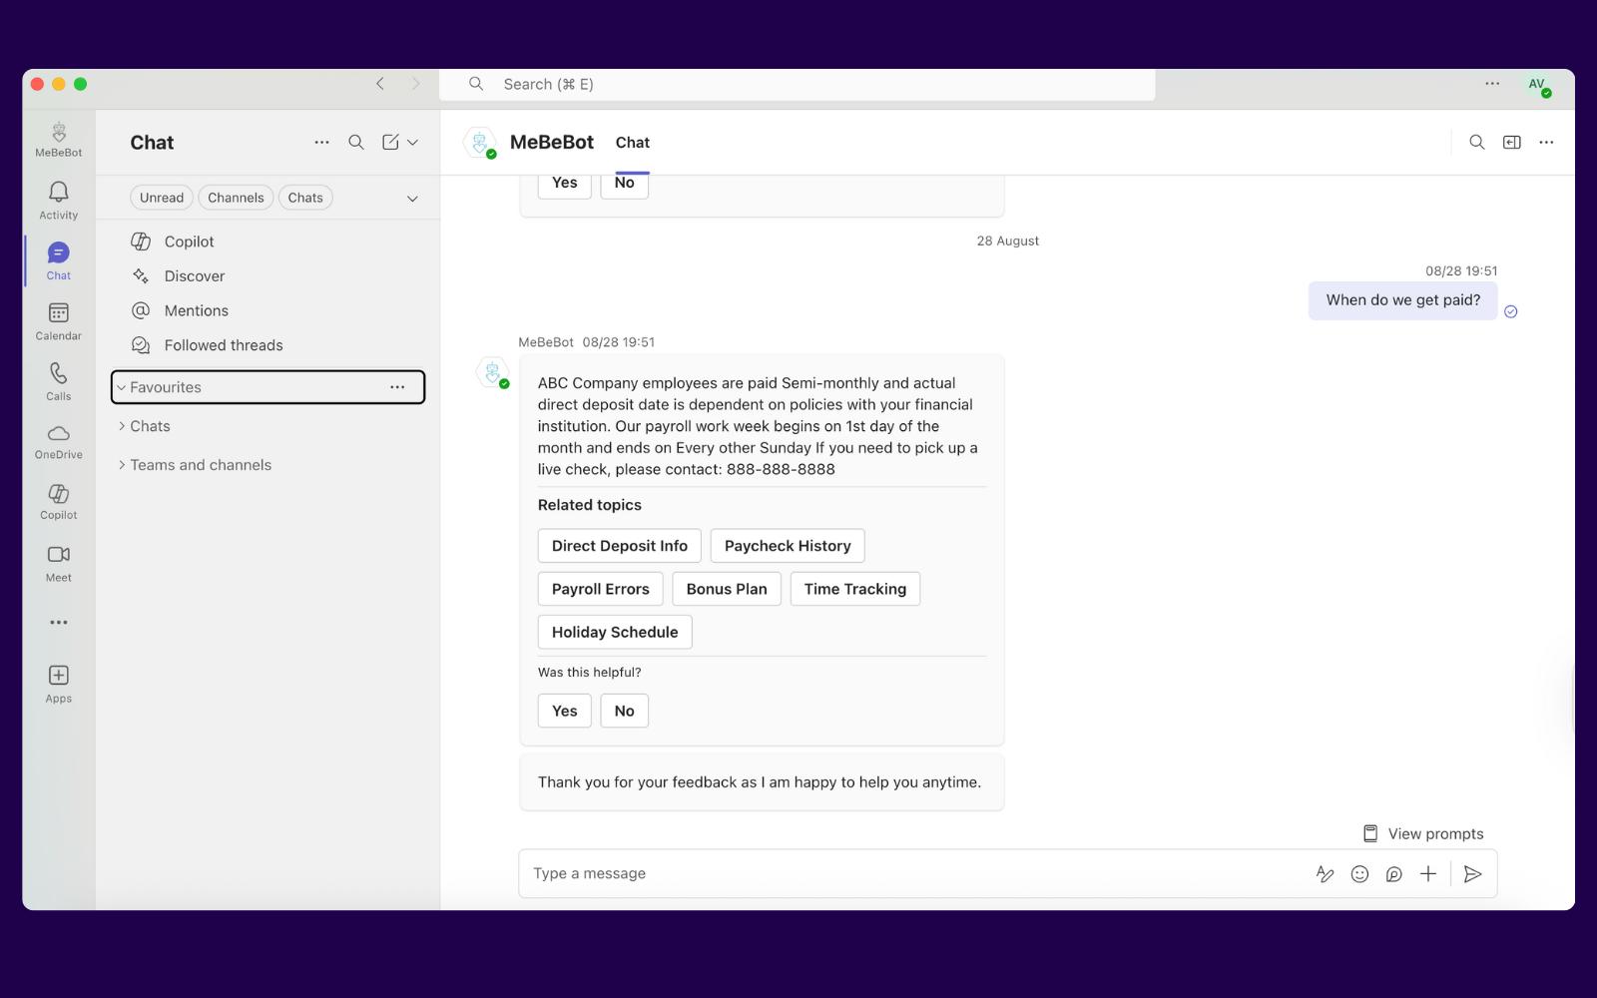
Task: Open the MeBeBot app in sidebar
Action: 59,139
